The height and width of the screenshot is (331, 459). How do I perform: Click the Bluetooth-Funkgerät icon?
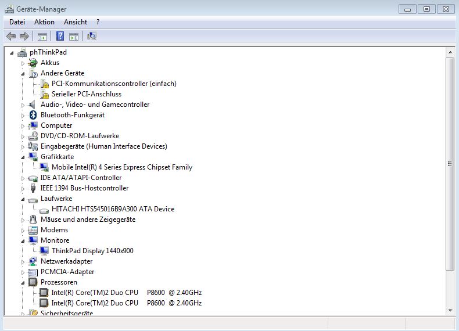click(33, 115)
